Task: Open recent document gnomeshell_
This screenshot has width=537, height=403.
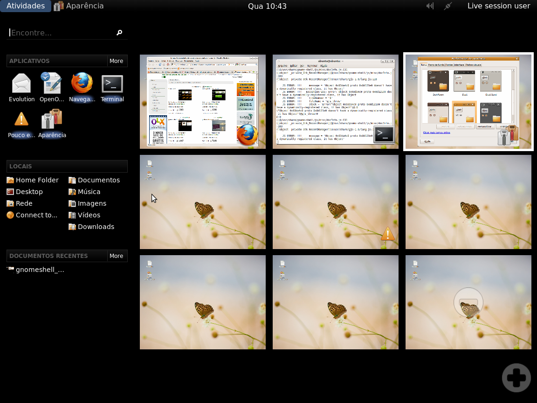Action: click(35, 270)
